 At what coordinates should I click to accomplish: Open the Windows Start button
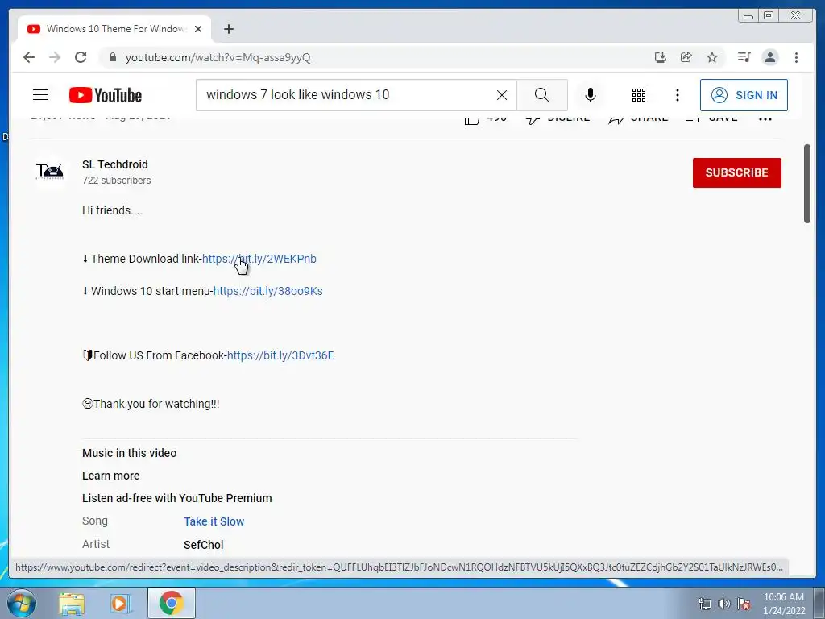21,603
